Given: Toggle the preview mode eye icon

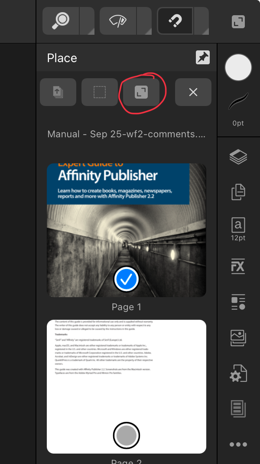Looking at the screenshot, I should click(118, 21).
